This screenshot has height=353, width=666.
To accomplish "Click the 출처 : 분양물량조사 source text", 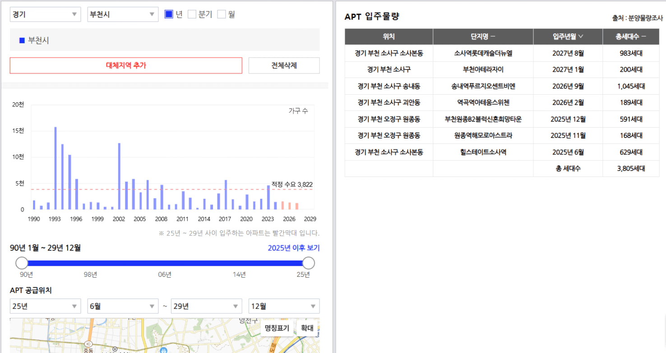I will pyautogui.click(x=638, y=18).
